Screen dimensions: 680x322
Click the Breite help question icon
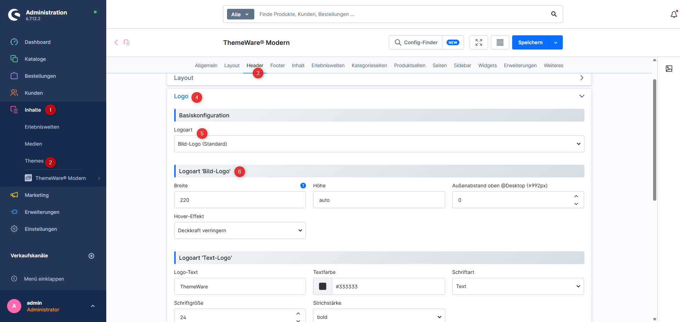point(303,186)
